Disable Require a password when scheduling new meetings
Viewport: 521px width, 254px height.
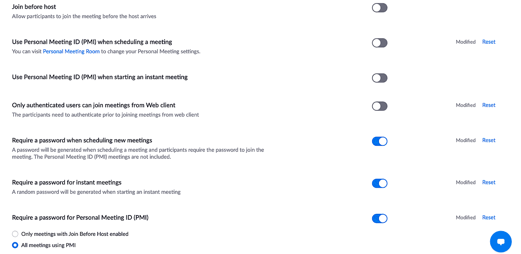379,141
